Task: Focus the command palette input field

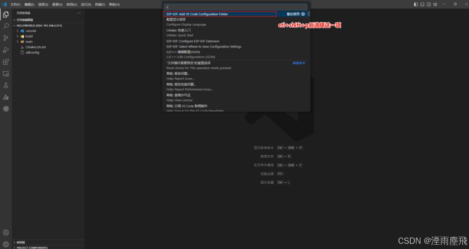Action: tap(235, 7)
